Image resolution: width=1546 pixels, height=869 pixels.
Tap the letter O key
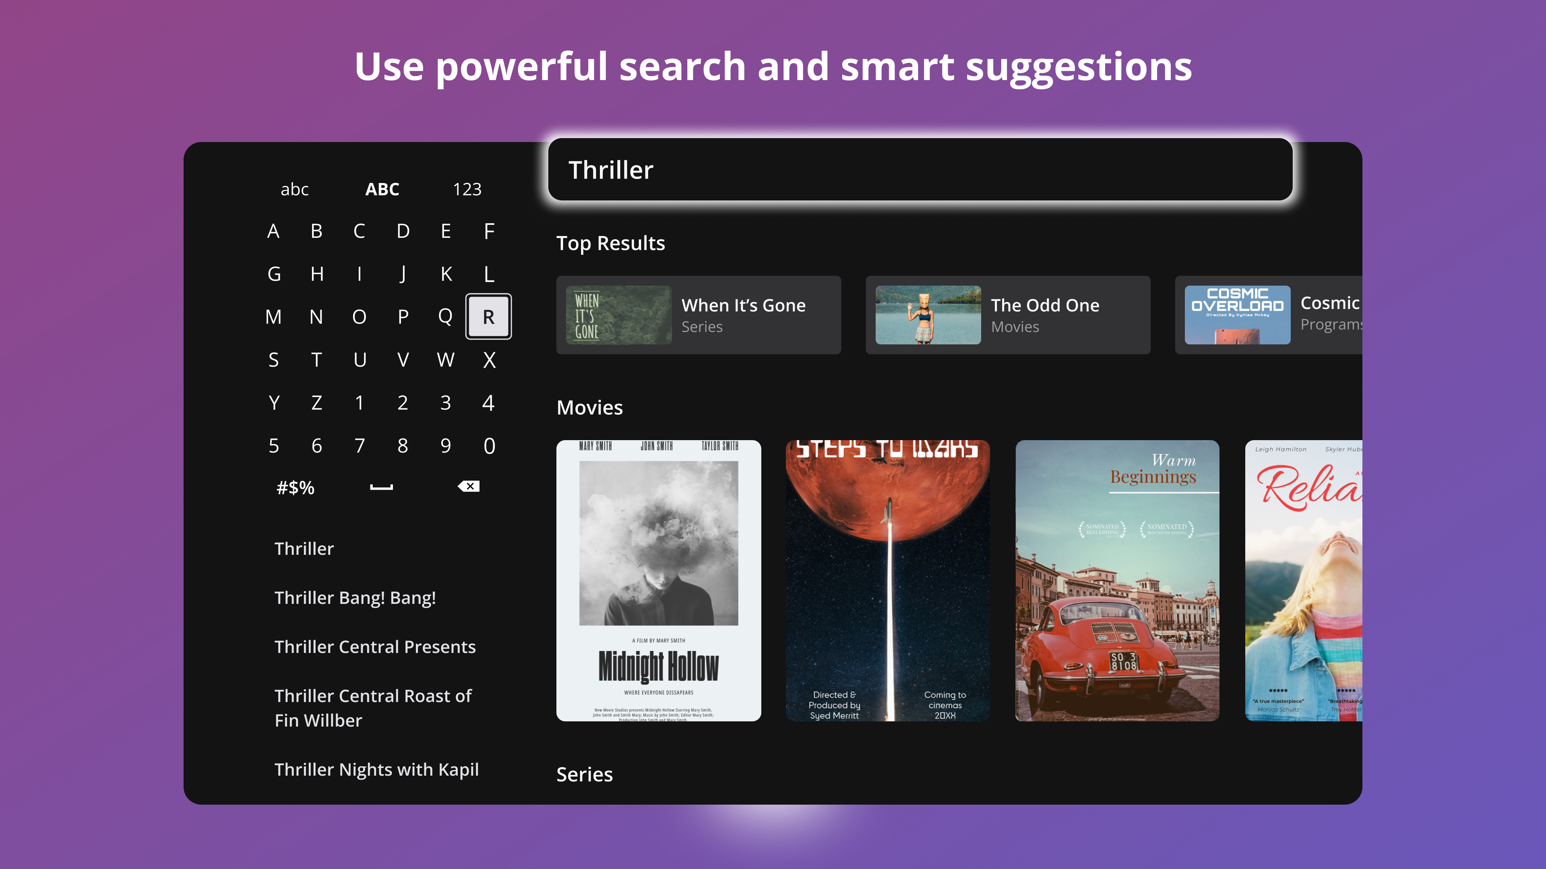pos(359,317)
